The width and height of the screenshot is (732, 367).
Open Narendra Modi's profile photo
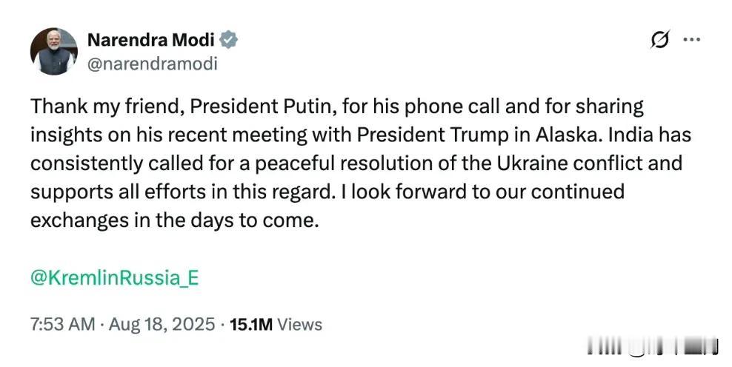click(54, 51)
